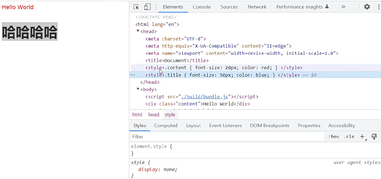Toggle the :hov element state button
This screenshot has width=381, height=179.
(x=334, y=137)
